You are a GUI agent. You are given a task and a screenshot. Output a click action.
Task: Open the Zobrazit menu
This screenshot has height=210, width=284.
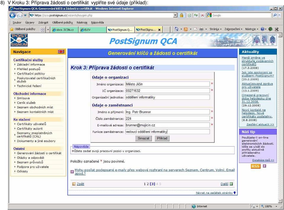tap(43, 22)
